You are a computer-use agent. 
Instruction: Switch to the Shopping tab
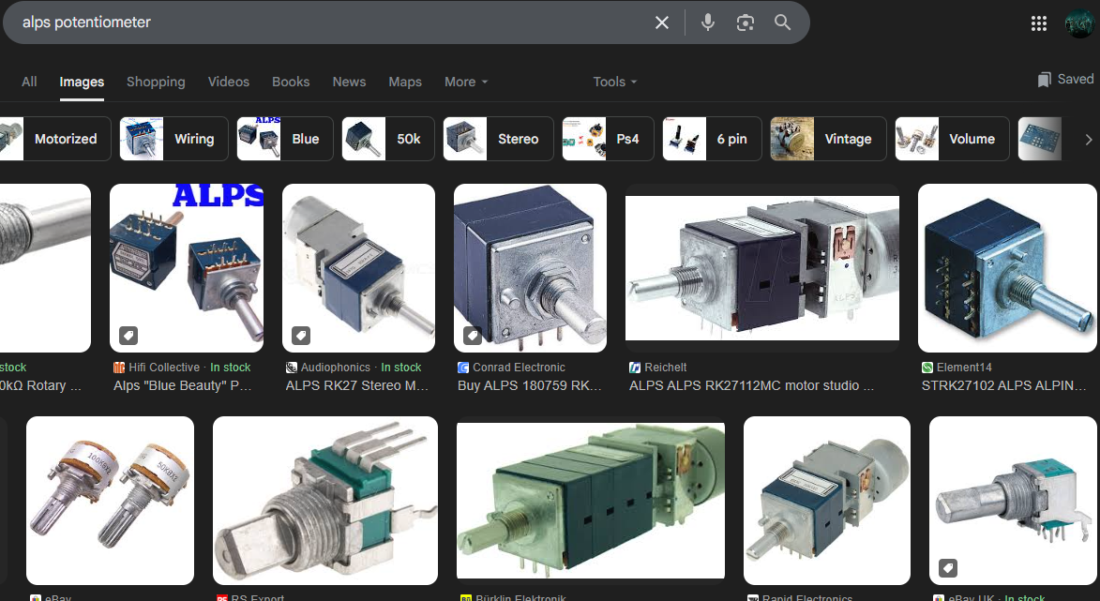coord(156,83)
